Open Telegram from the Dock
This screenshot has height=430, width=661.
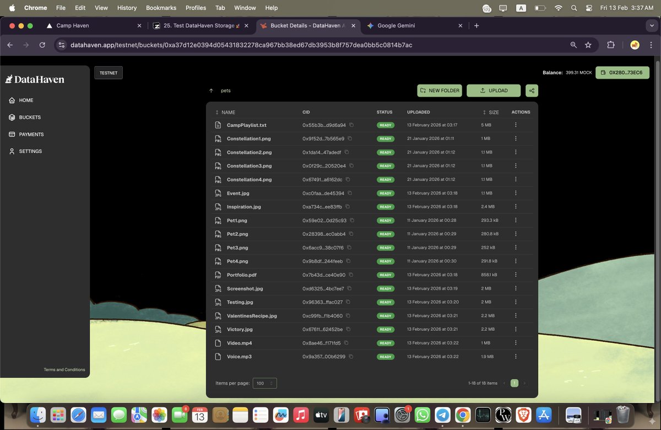[442, 415]
